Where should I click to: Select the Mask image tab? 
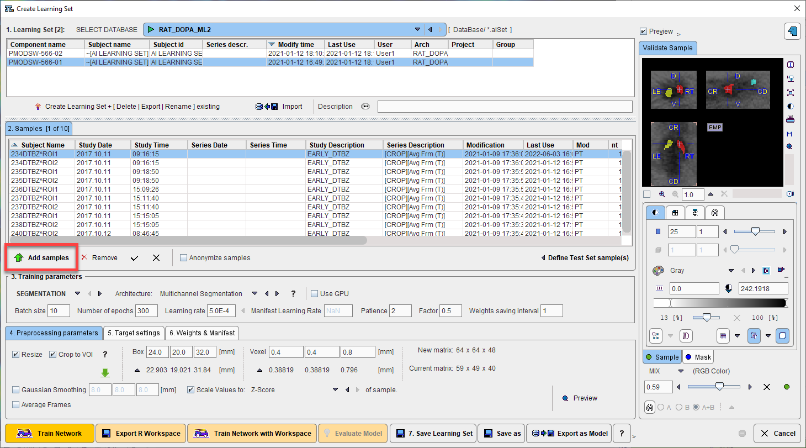pos(698,357)
